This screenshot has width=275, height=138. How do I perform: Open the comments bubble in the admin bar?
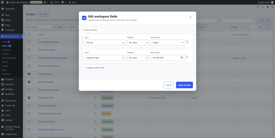(x=64, y=2)
